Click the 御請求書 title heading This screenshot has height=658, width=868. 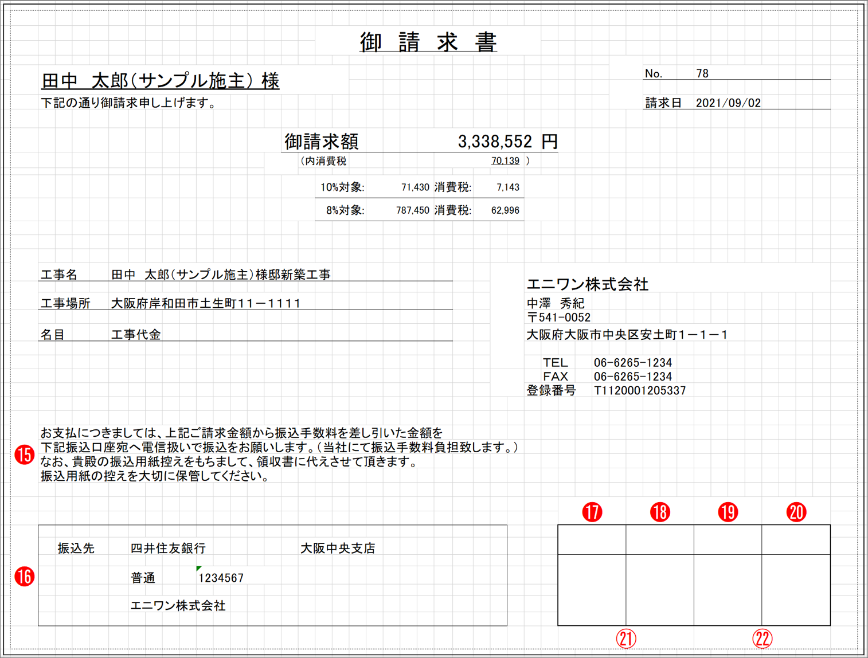pyautogui.click(x=428, y=42)
